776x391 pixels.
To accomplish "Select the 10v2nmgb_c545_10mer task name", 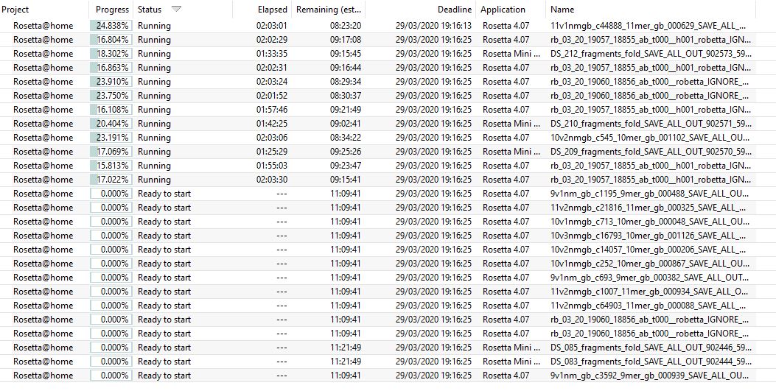I will pyautogui.click(x=650, y=138).
